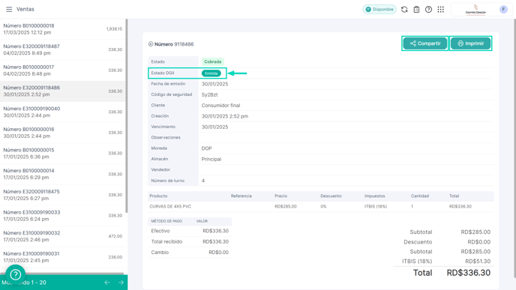516x290 pixels.
Task: Click the refresh sync icon in header
Action: coord(404,10)
